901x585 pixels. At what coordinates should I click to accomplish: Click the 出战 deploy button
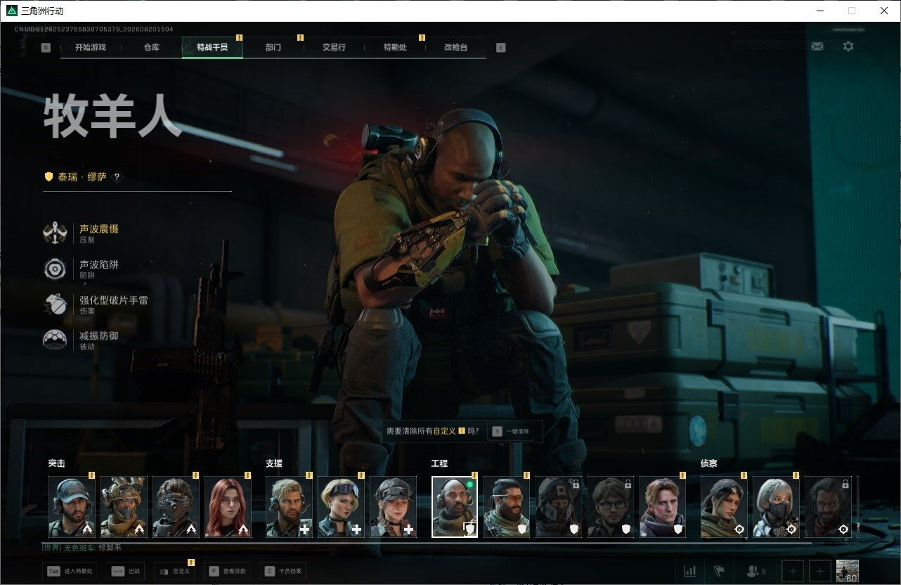coord(125,572)
